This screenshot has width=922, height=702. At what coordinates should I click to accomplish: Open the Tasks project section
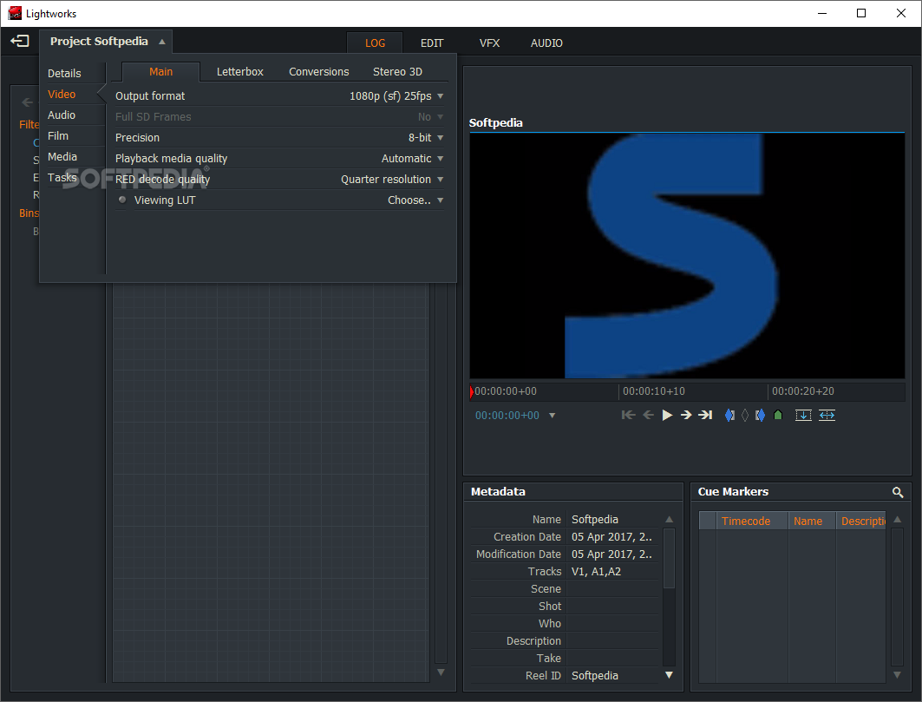tap(62, 177)
